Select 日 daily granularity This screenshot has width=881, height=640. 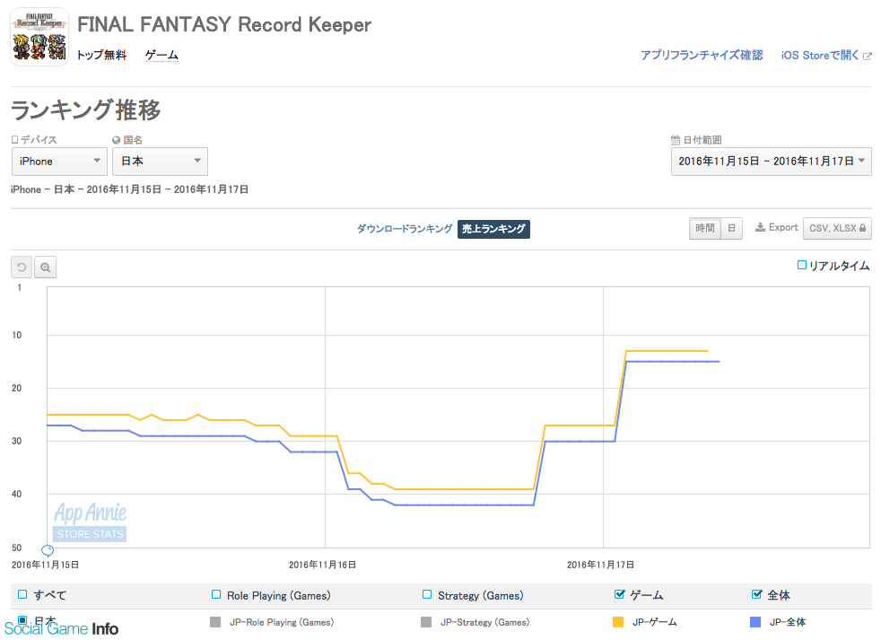(x=731, y=228)
